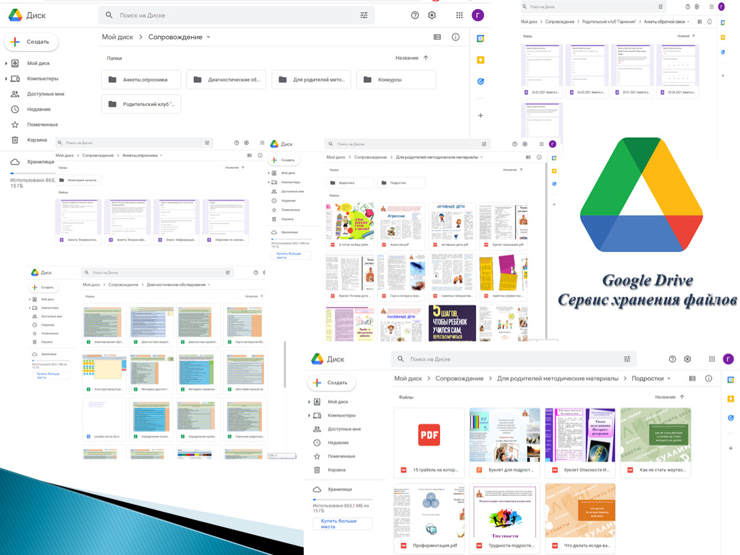Reverse sort direction arrow in the Подростки window

682,397
